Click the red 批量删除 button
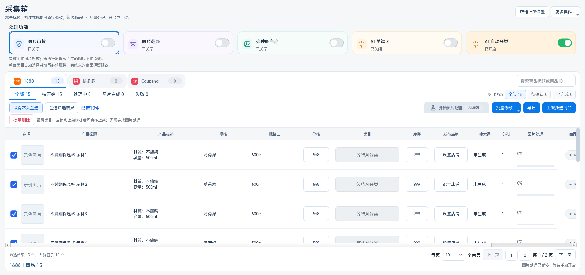The width and height of the screenshot is (585, 275). pos(22,120)
